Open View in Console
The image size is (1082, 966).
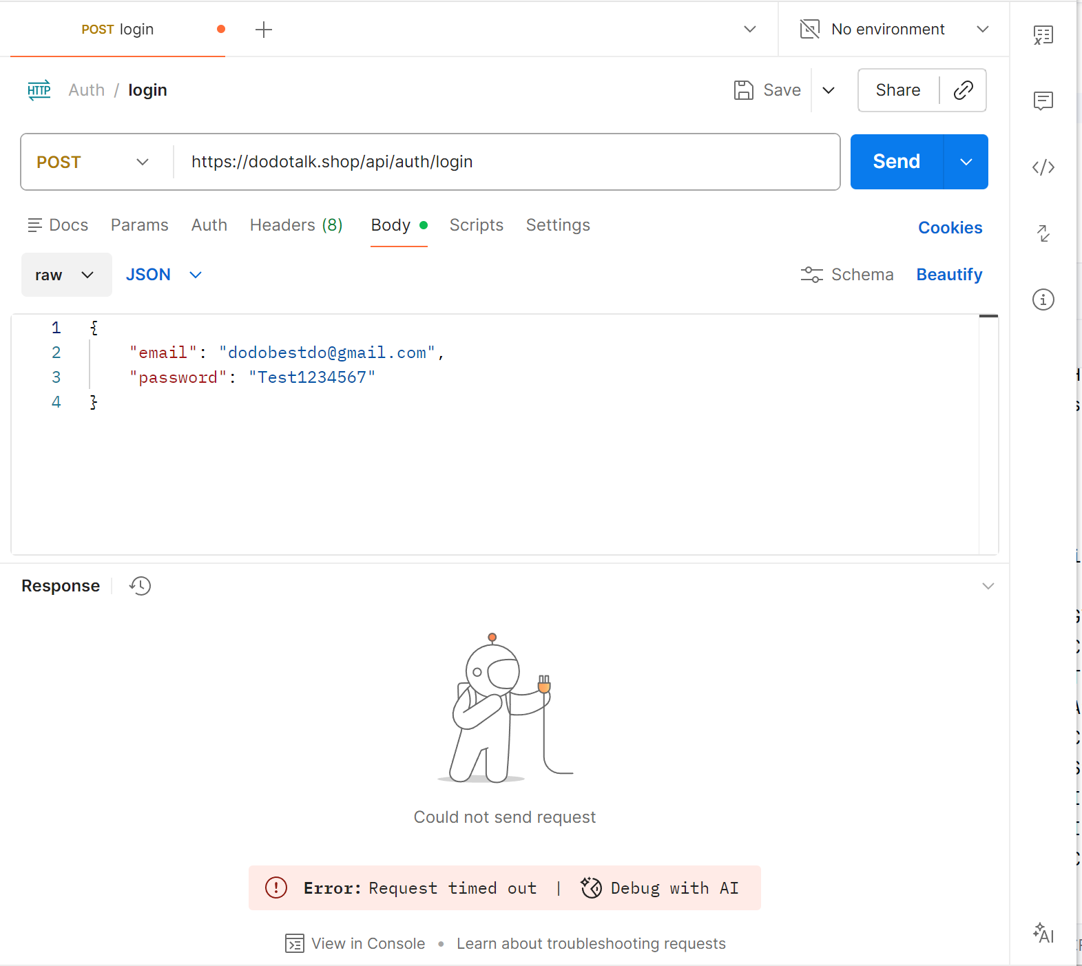pyautogui.click(x=355, y=943)
